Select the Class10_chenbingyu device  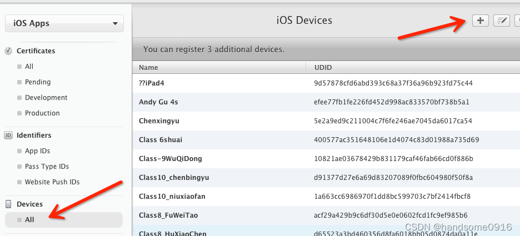click(326, 178)
